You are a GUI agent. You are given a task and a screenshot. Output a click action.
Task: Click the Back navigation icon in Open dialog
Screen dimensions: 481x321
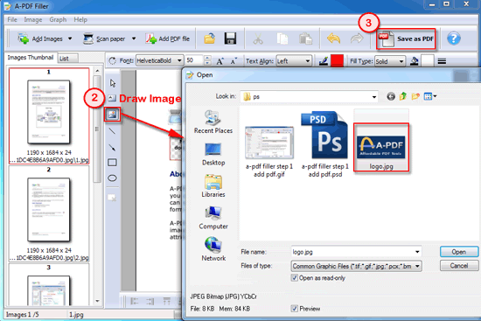391,97
